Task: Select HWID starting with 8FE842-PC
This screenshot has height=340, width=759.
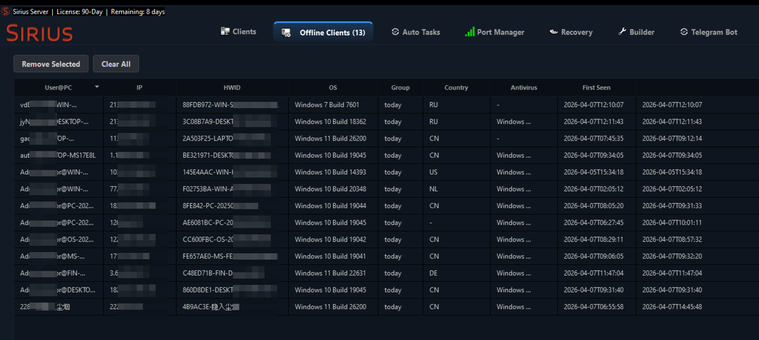Action: pos(232,206)
